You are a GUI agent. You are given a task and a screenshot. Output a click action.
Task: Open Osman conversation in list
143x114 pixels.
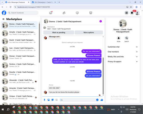point(19,57)
